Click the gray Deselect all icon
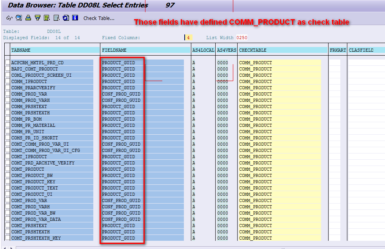The width and height of the screenshot is (385, 249). (x=56, y=18)
